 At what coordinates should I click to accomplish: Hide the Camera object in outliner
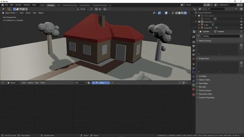pyautogui.click(x=241, y=19)
